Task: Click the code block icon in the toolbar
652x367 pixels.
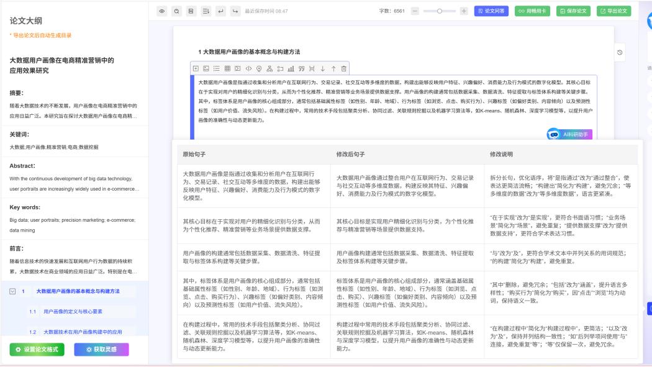Action: [249, 68]
